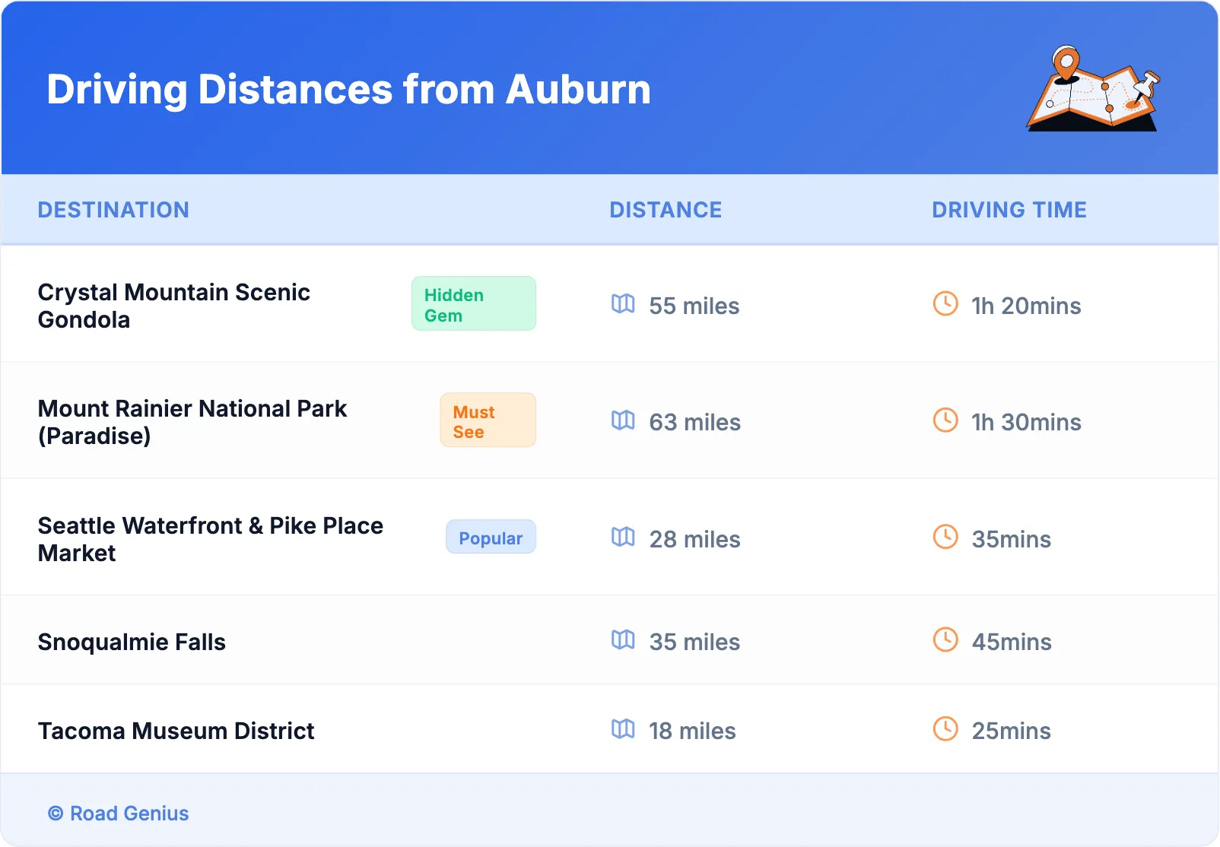This screenshot has height=847, width=1220.
Task: Click the 35mins driving time
Action: point(1012,539)
